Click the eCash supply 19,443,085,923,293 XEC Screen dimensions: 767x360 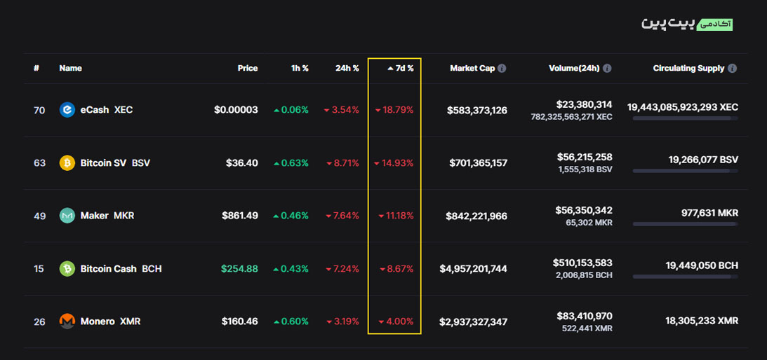[x=683, y=107]
